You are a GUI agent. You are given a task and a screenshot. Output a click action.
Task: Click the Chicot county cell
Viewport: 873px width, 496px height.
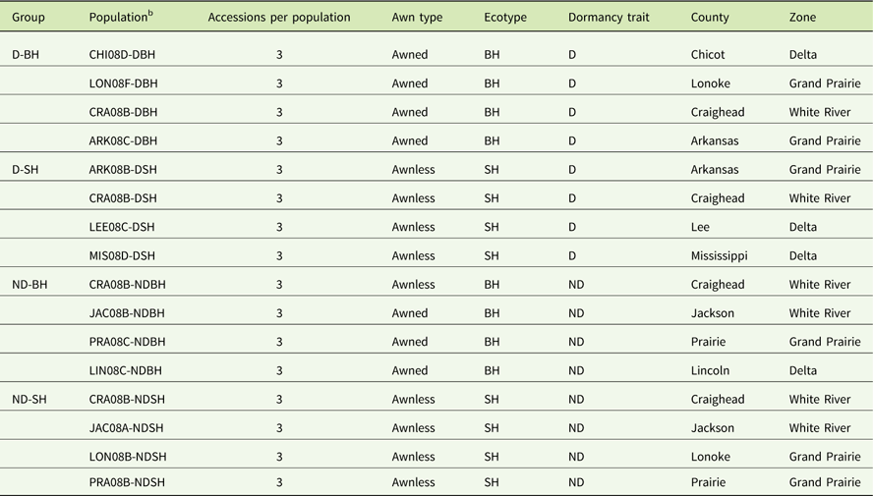pyautogui.click(x=708, y=55)
